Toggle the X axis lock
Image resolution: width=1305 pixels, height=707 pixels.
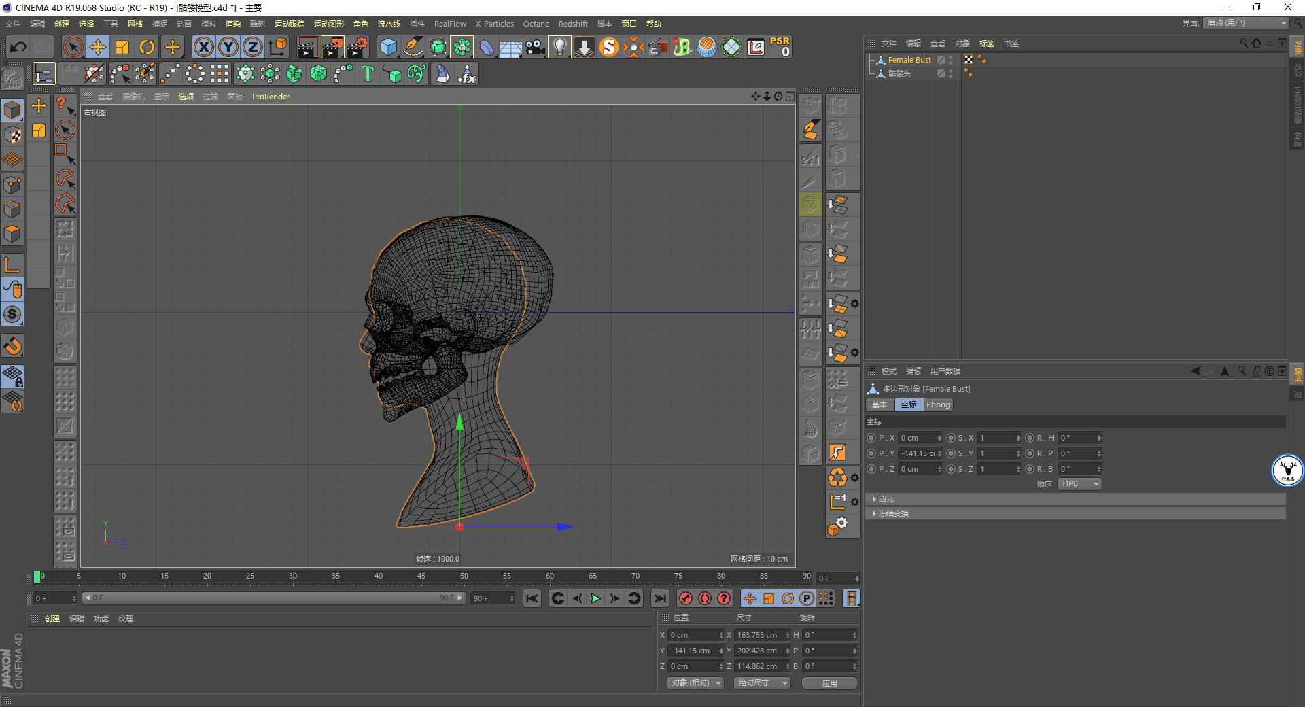click(203, 47)
